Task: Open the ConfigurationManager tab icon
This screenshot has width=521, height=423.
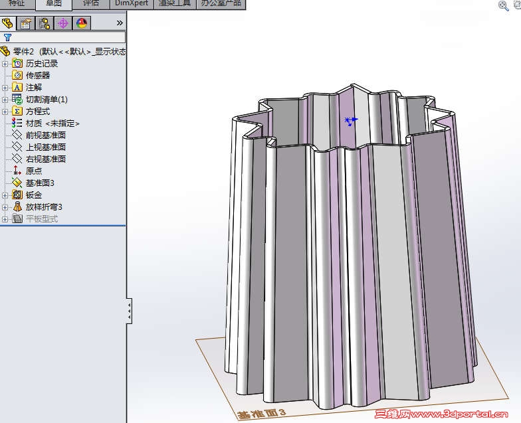Action: pos(45,23)
